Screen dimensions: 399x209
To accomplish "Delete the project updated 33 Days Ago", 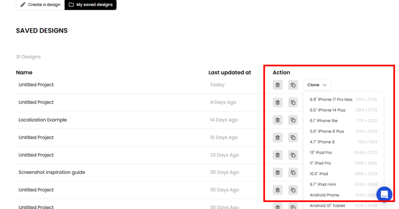I will point(277,155).
